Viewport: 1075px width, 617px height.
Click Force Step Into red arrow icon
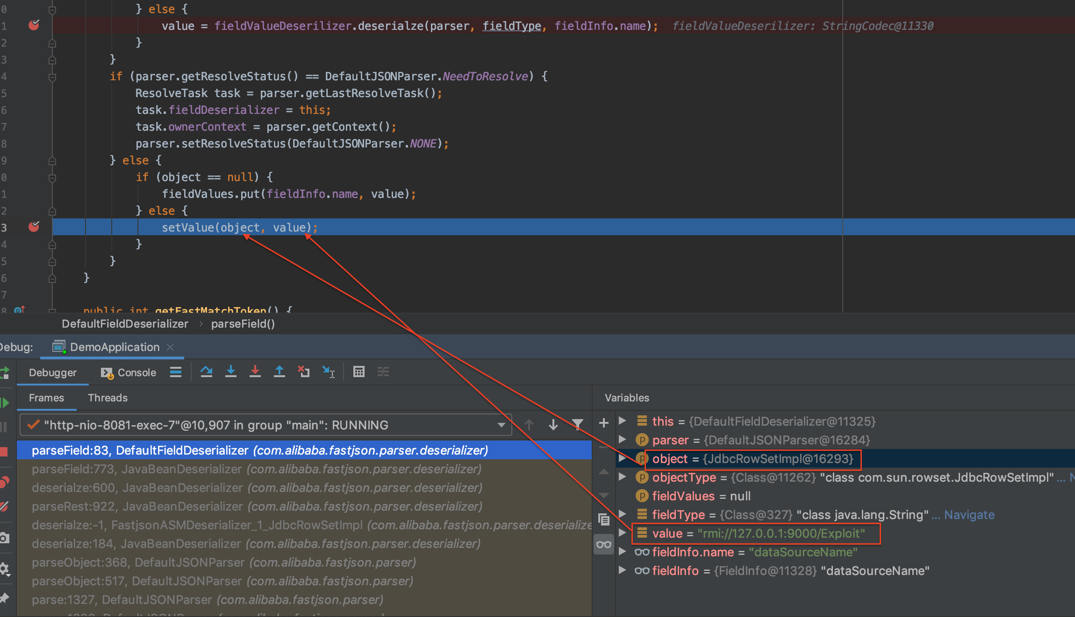[255, 372]
